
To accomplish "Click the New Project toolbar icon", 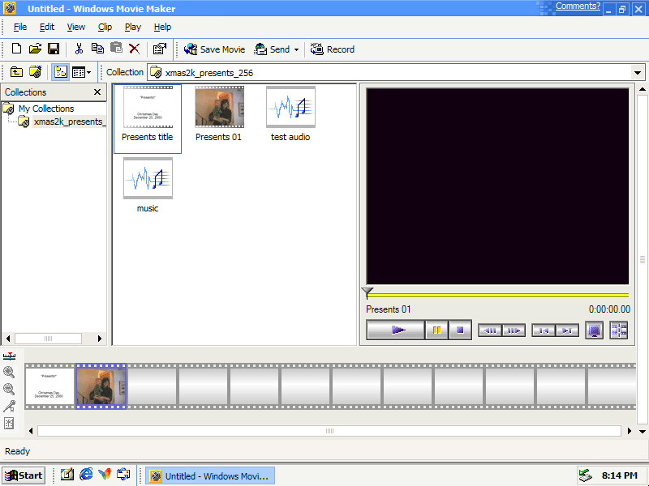I will click(16, 49).
